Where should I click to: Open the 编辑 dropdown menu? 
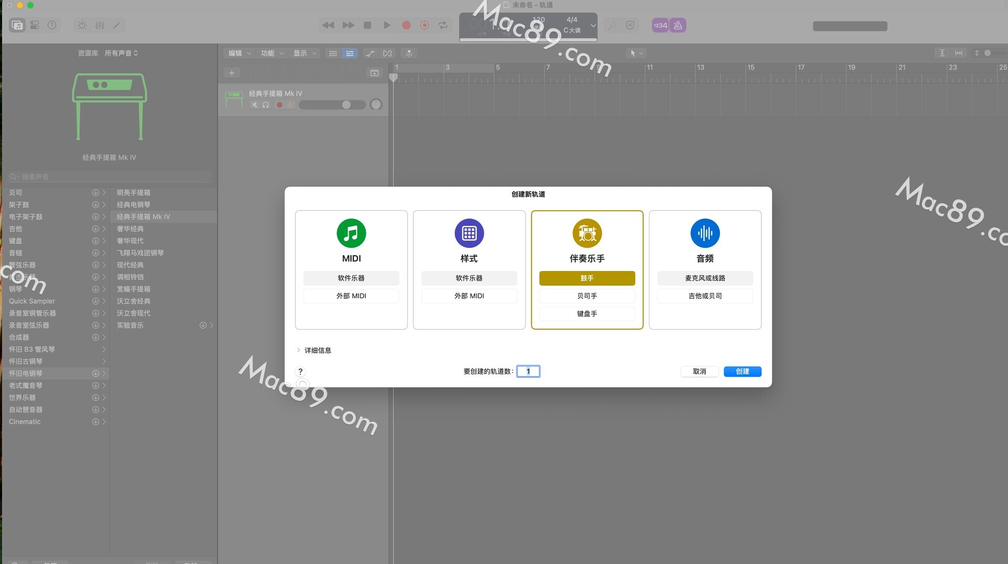click(x=239, y=53)
